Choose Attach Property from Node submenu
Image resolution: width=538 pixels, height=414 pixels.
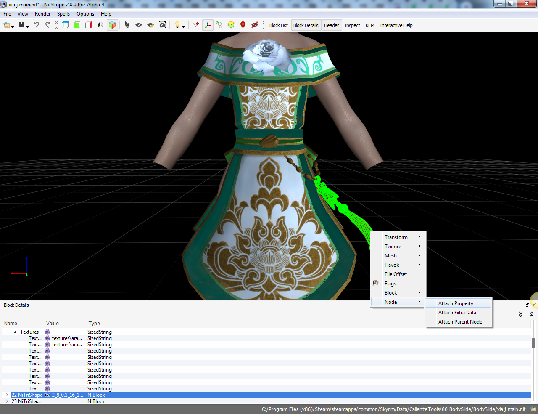click(x=458, y=303)
